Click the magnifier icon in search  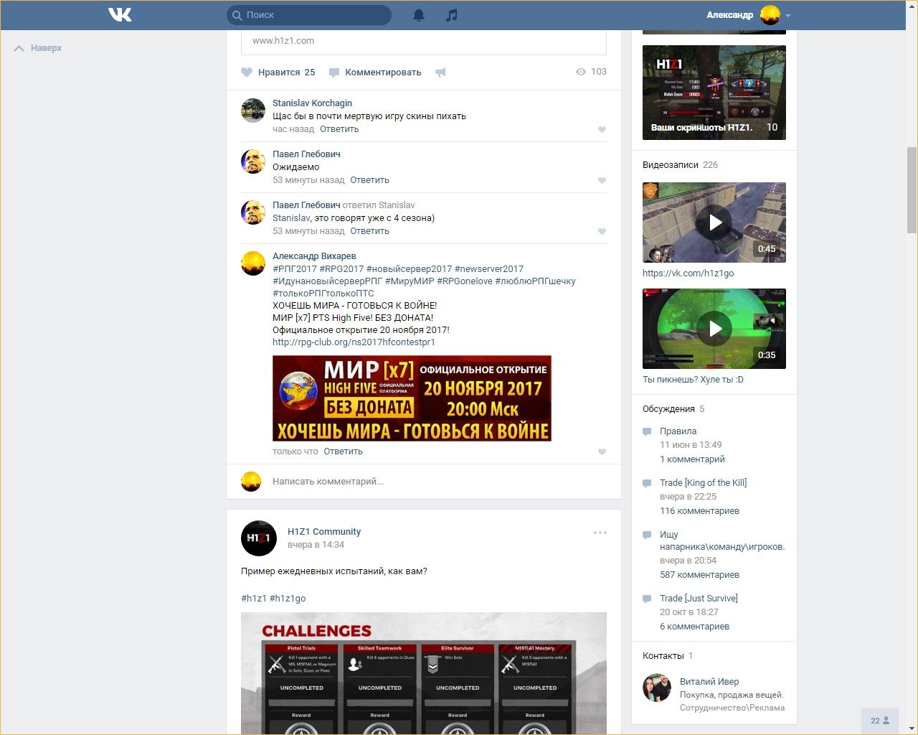[237, 15]
